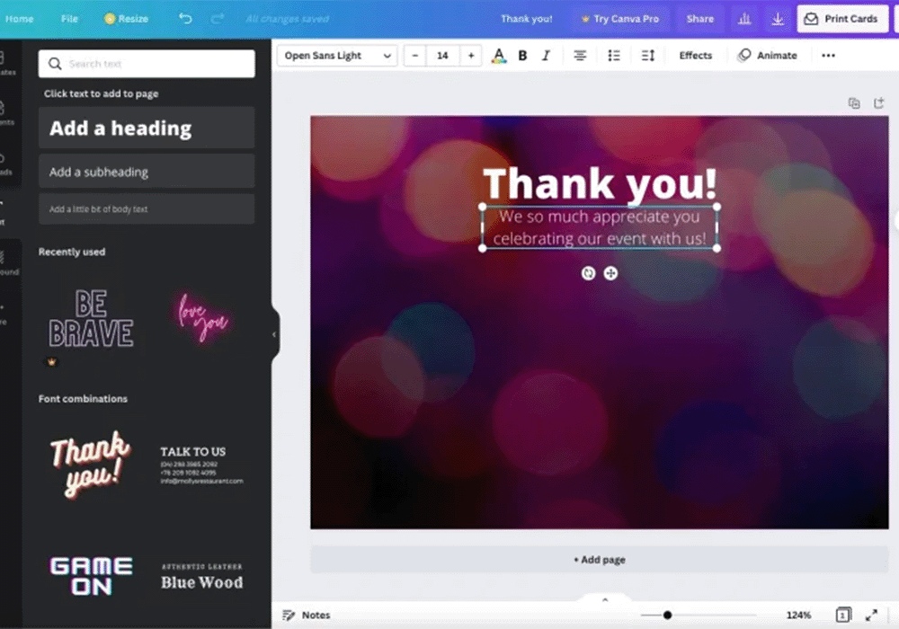Select the neon love you text style
Screen dimensions: 899x629
(202, 318)
